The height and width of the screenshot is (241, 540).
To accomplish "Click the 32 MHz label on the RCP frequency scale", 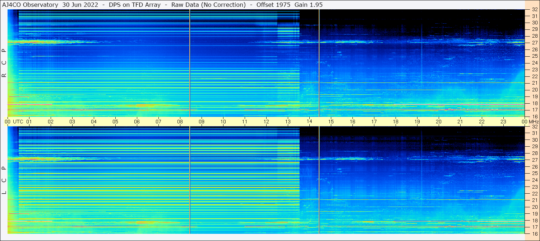I will [x=534, y=10].
